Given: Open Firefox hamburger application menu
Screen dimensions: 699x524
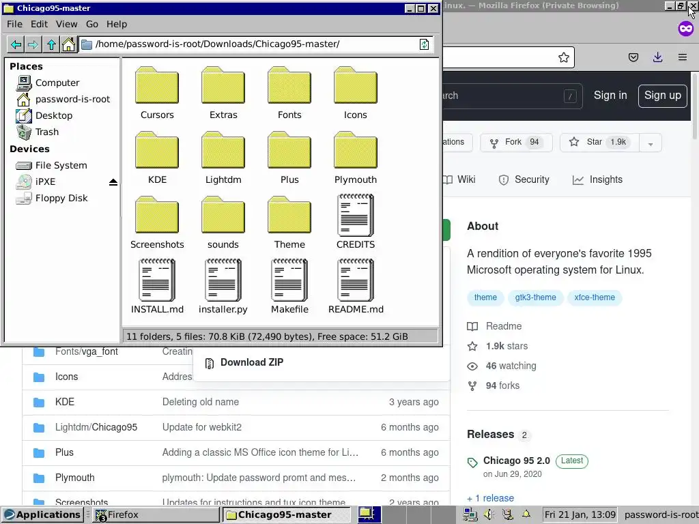Looking at the screenshot, I should pyautogui.click(x=682, y=57).
